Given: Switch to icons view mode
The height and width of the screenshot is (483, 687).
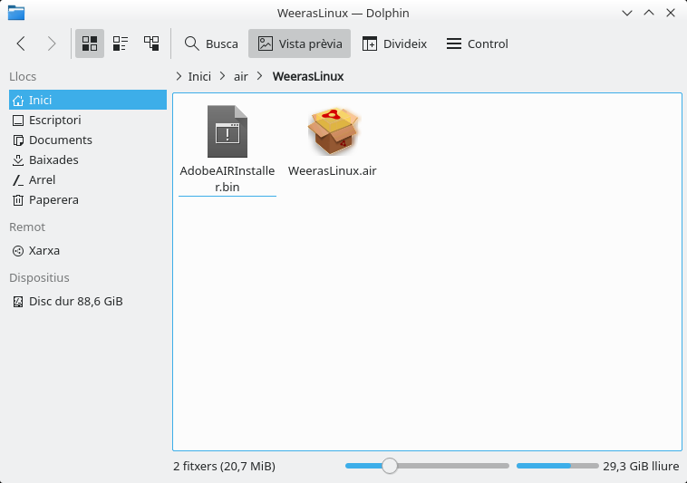Looking at the screenshot, I should click(90, 43).
